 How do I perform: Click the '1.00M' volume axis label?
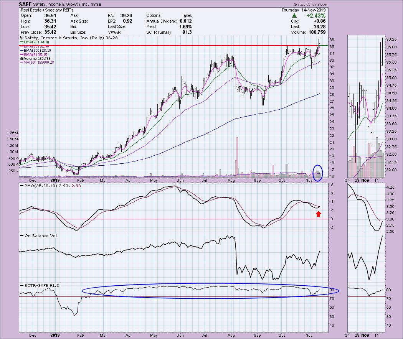tap(12, 152)
